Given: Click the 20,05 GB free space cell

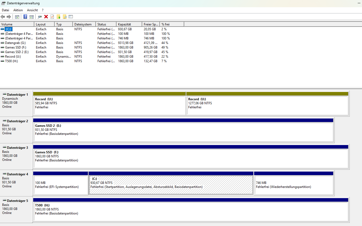Looking at the screenshot, I should click(150, 29).
